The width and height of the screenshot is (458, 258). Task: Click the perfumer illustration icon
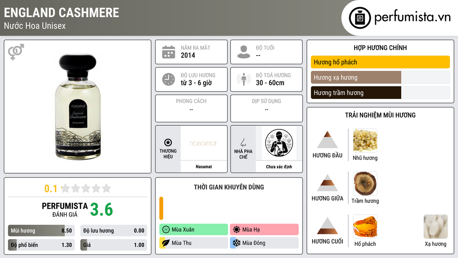279,143
